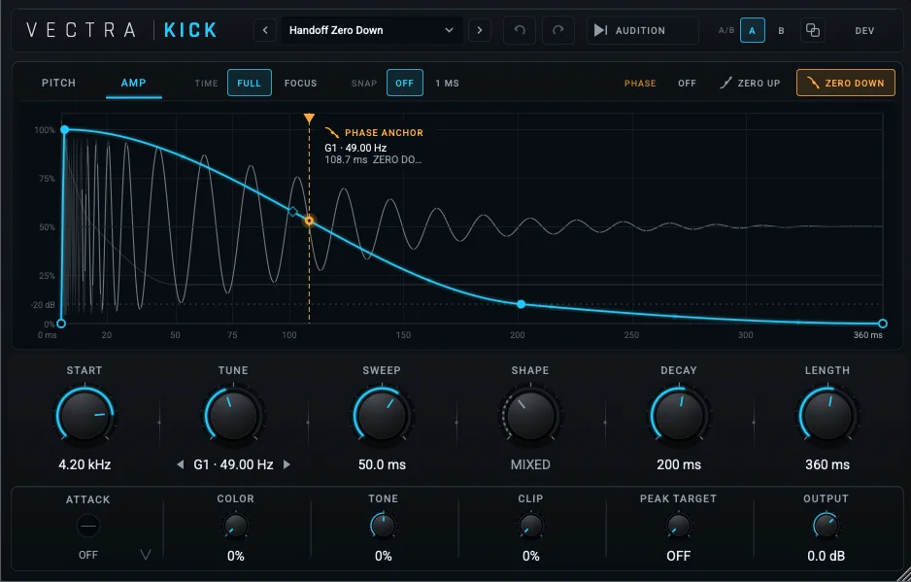Click the 0.0 dB output value
Image resolution: width=911 pixels, height=582 pixels.
click(x=826, y=556)
